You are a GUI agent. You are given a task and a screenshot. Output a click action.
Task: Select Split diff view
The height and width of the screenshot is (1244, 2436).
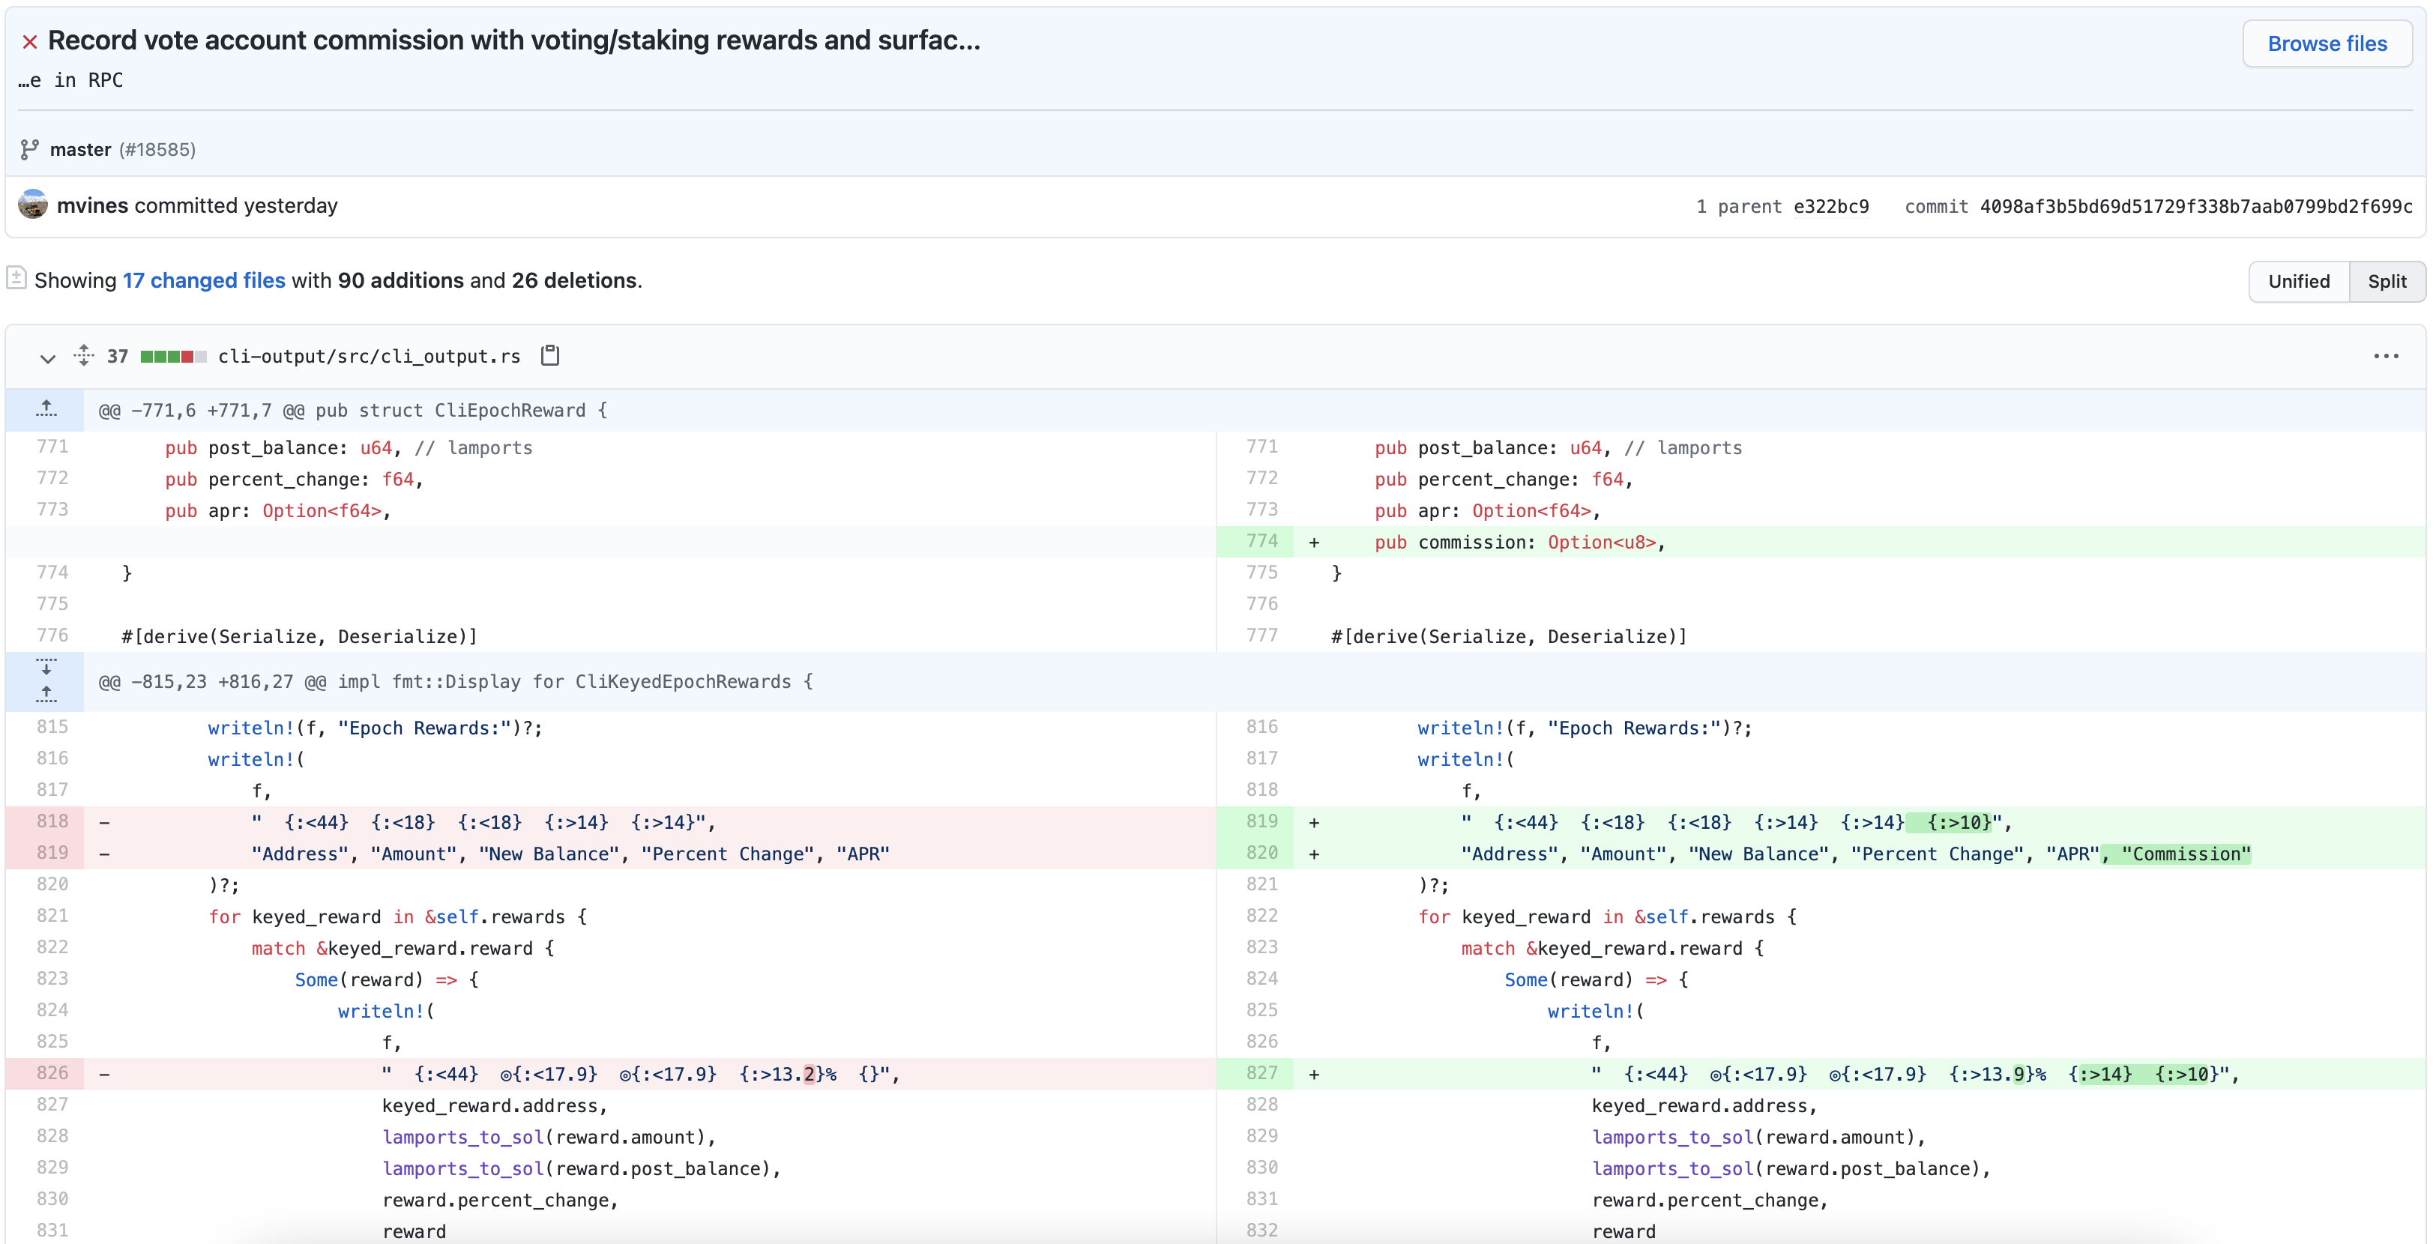pyautogui.click(x=2386, y=281)
